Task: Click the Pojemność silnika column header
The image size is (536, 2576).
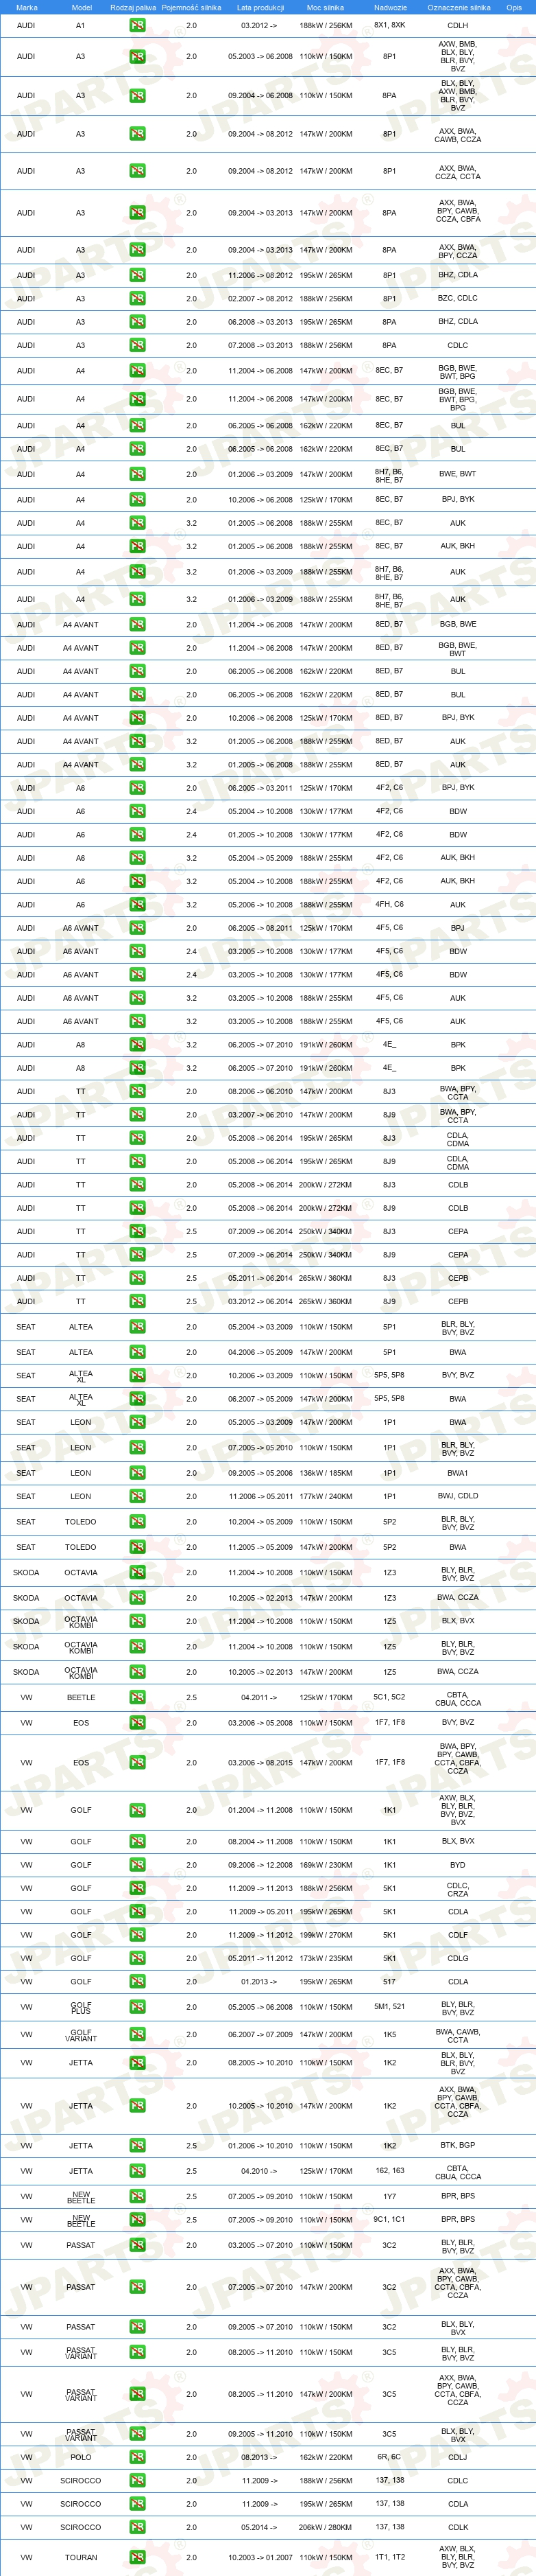Action: pyautogui.click(x=192, y=7)
